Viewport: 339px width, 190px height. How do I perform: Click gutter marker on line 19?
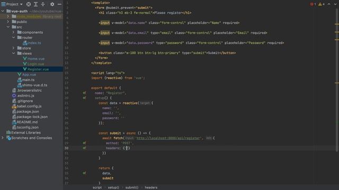(84, 93)
